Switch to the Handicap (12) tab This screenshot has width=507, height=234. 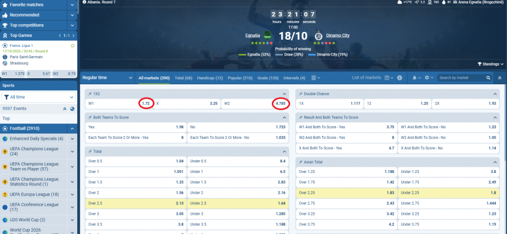210,78
